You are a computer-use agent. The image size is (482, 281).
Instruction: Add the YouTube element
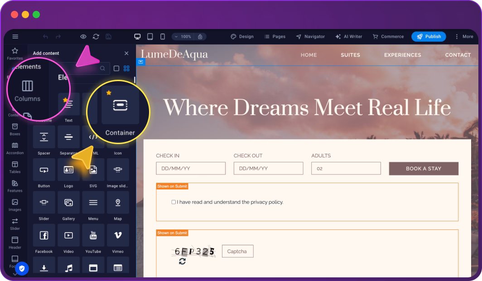93,235
